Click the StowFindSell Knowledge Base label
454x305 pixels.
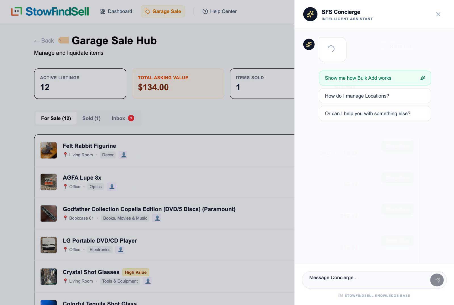point(377,296)
